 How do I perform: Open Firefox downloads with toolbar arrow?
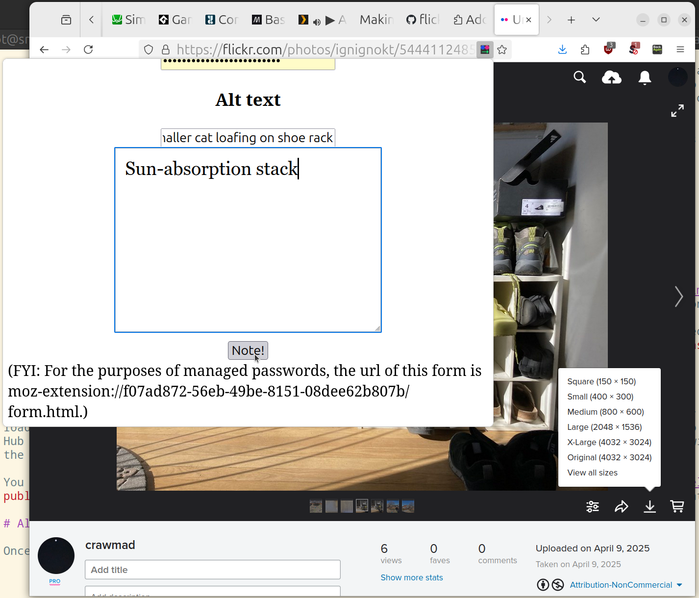pos(562,50)
